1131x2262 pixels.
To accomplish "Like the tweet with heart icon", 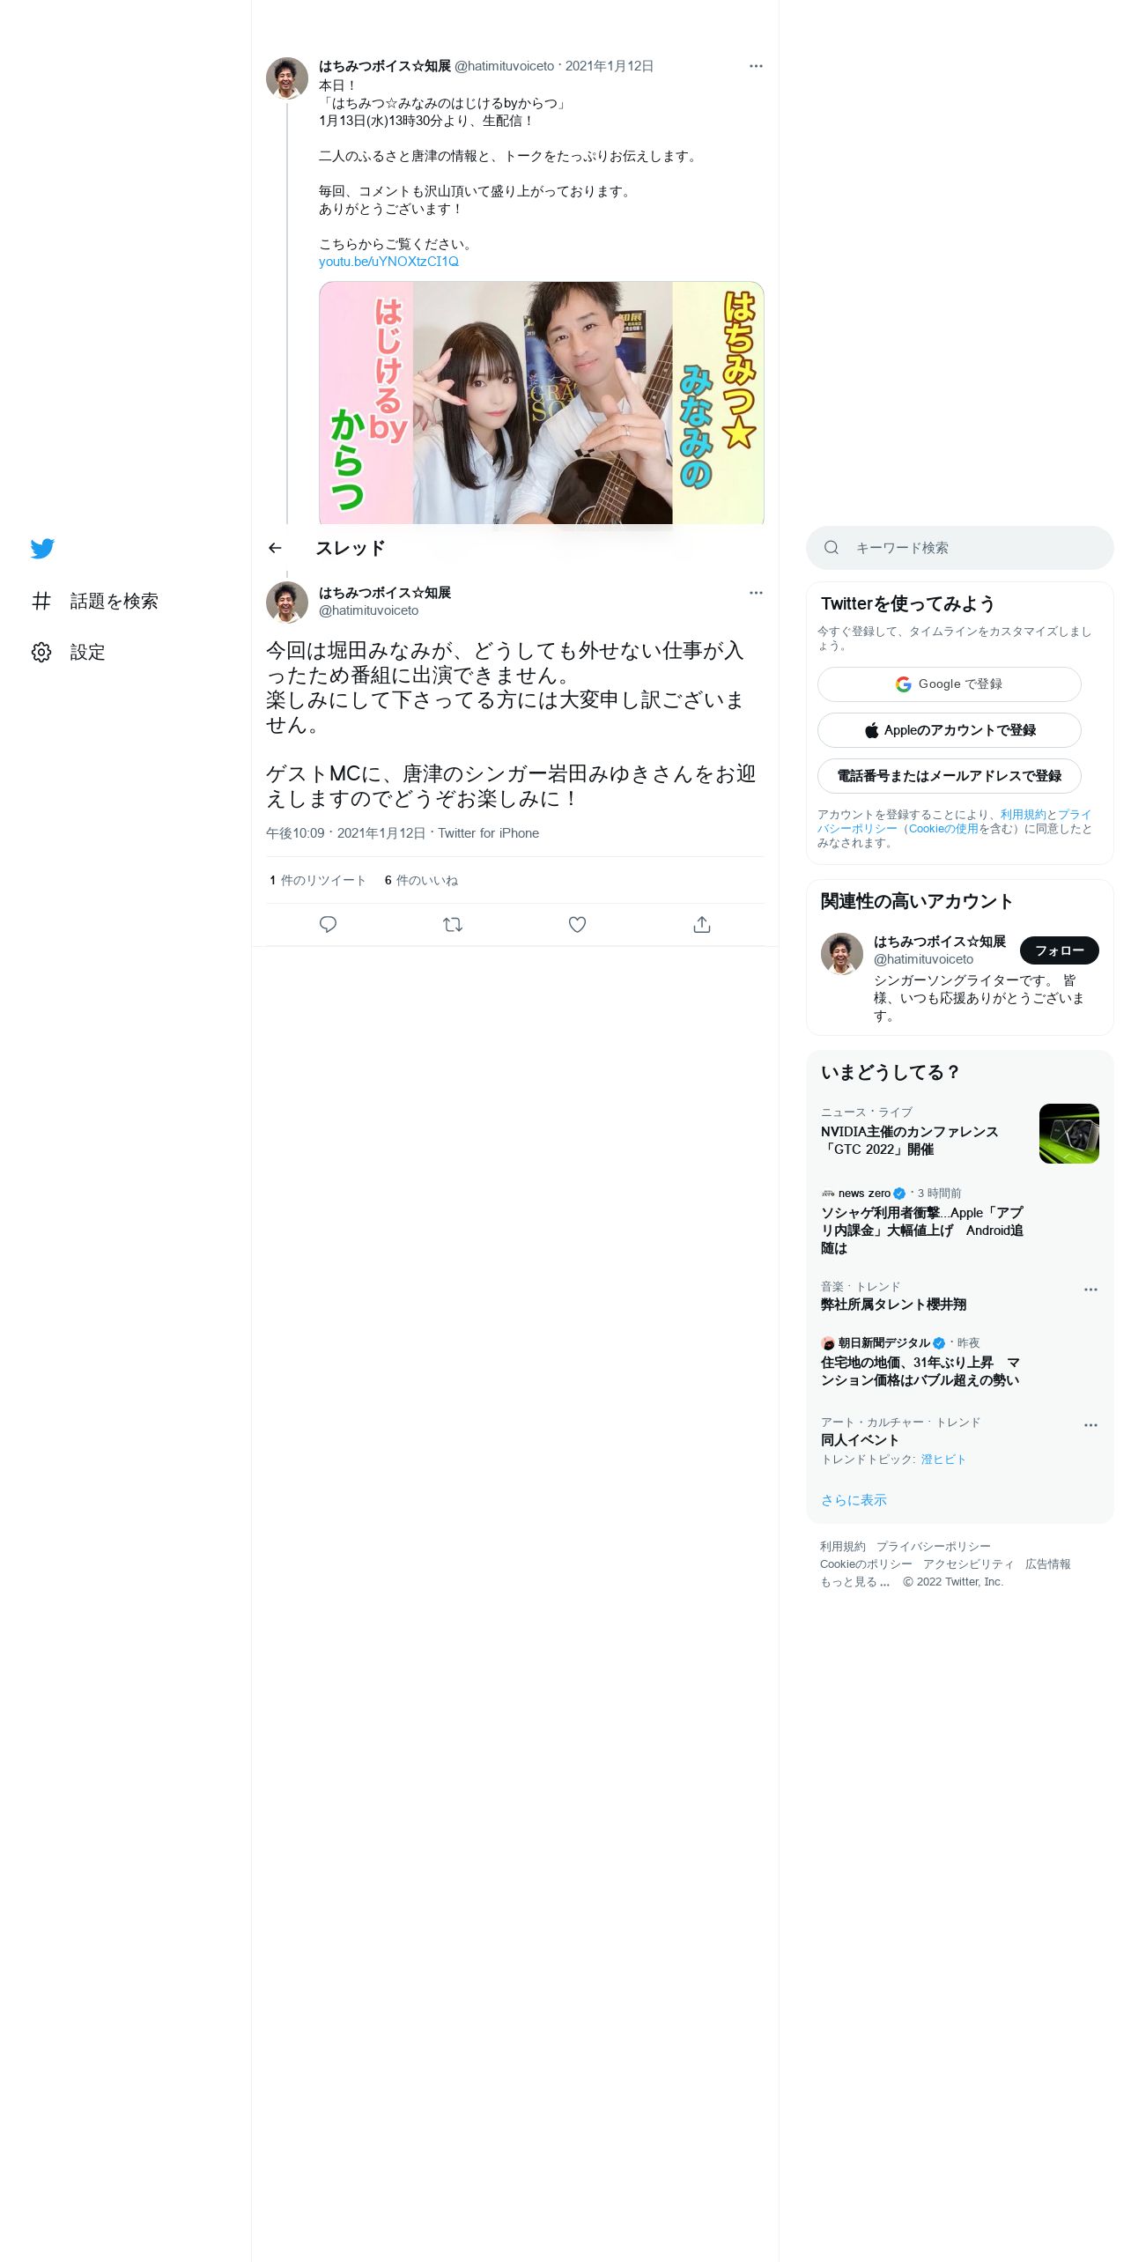I will point(577,924).
